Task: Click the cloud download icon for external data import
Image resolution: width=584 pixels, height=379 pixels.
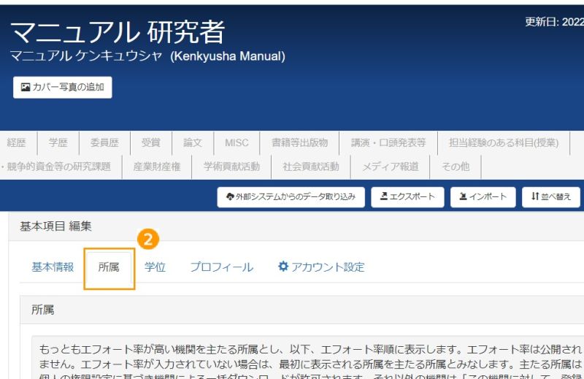Action: point(230,196)
